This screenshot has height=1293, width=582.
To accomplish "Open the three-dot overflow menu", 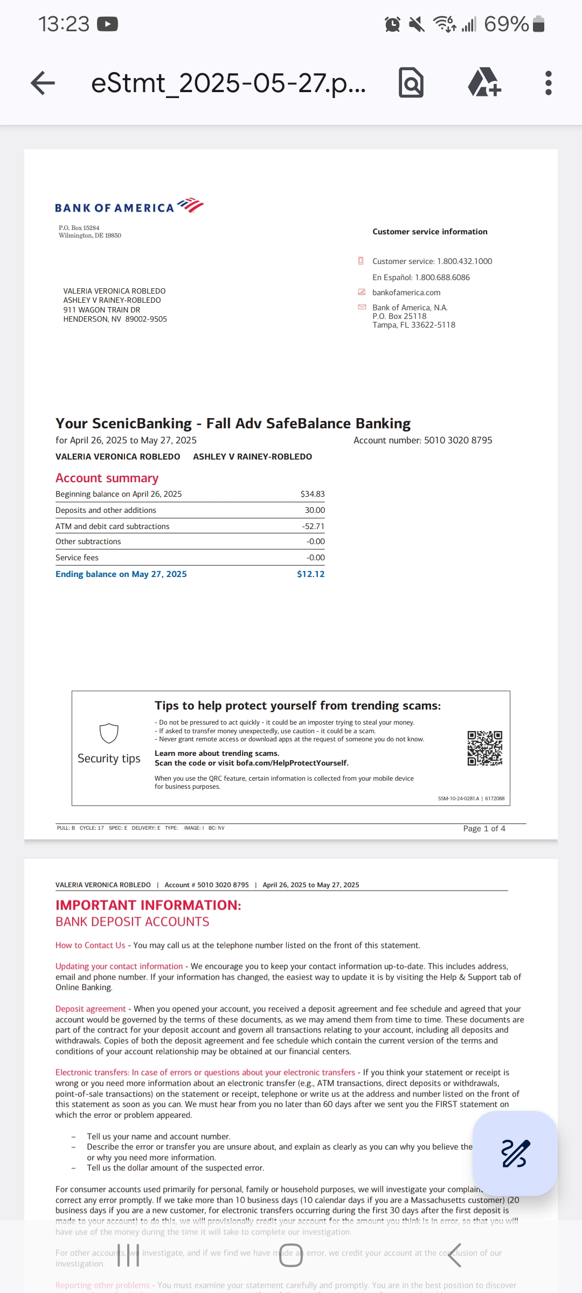I will coord(548,84).
